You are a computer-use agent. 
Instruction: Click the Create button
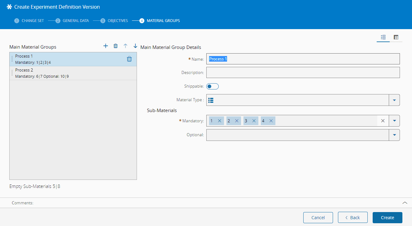click(x=387, y=218)
